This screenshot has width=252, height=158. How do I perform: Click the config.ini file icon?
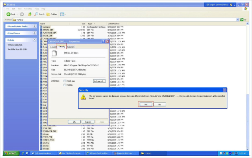(41, 27)
